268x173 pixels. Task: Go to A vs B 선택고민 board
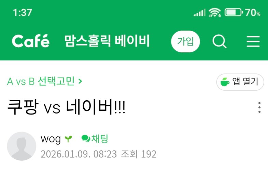click(x=41, y=81)
